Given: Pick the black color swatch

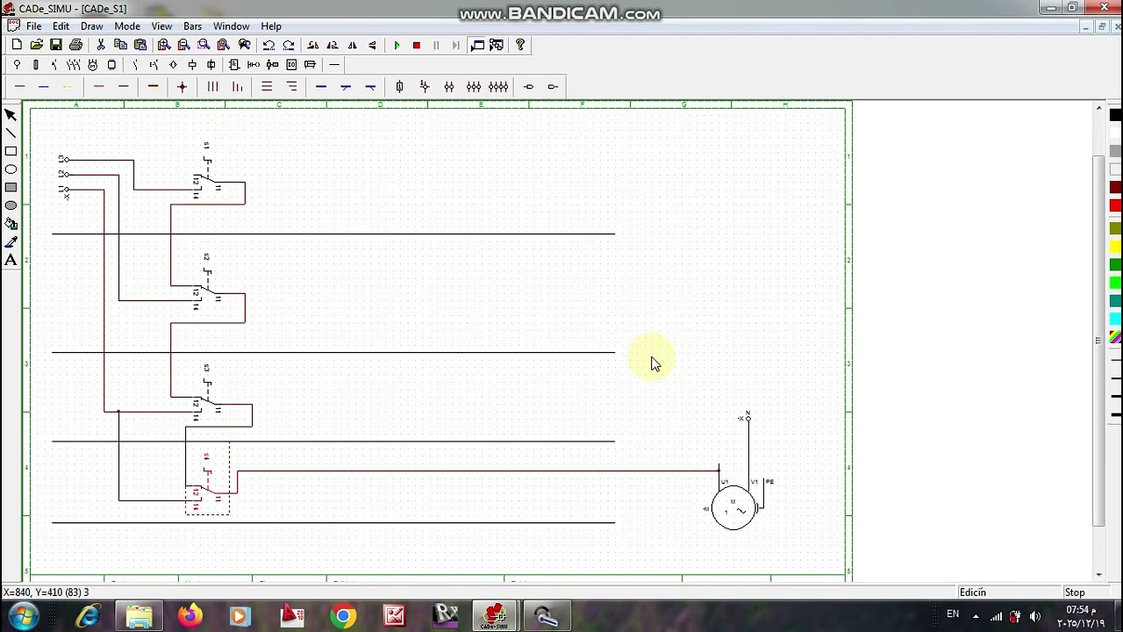Looking at the screenshot, I should point(1115,115).
